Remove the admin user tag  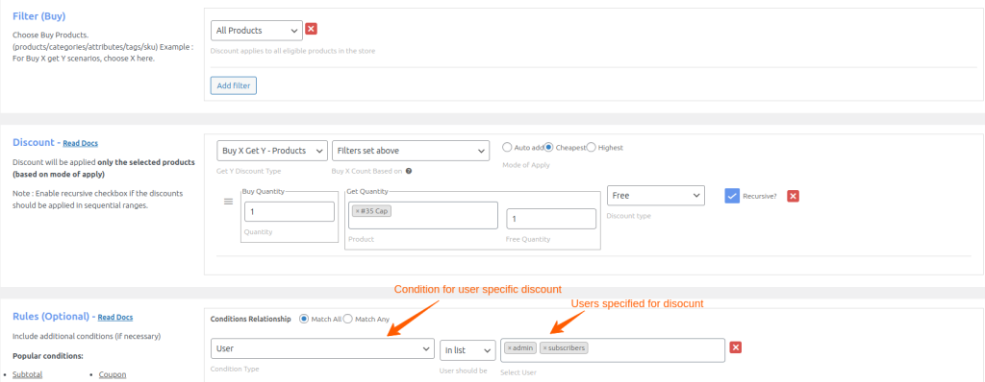click(x=510, y=348)
